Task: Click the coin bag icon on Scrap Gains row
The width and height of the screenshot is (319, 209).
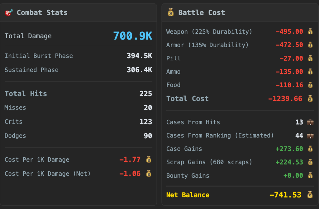Action: pyautogui.click(x=310, y=162)
